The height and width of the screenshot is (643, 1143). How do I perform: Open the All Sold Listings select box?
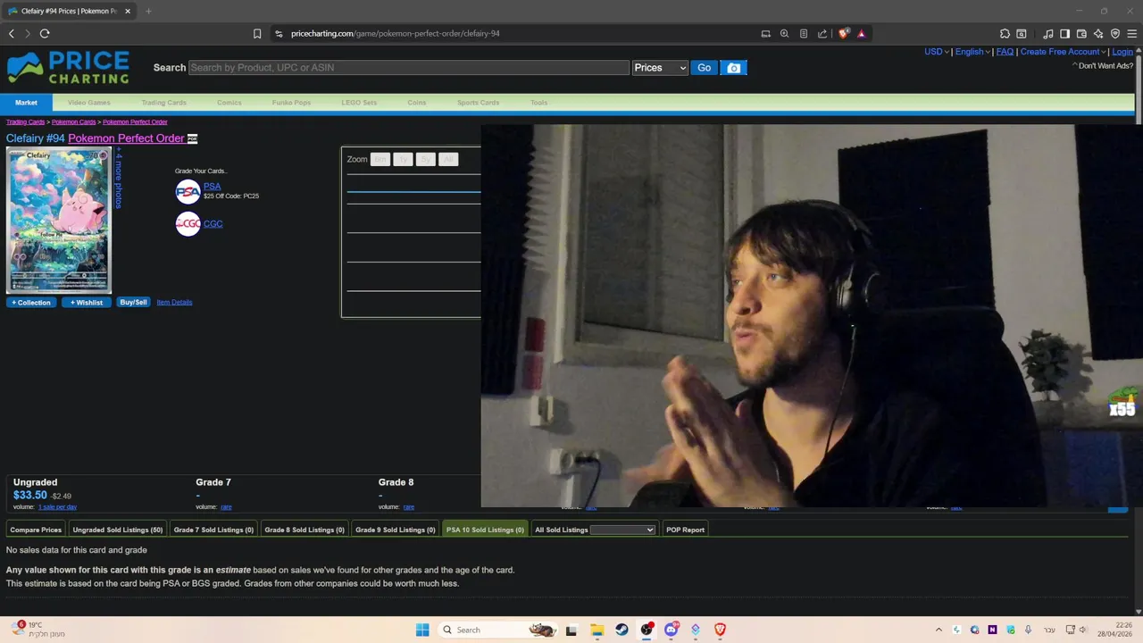(x=622, y=530)
